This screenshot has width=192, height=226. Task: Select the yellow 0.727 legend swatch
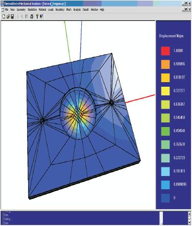[165, 91]
